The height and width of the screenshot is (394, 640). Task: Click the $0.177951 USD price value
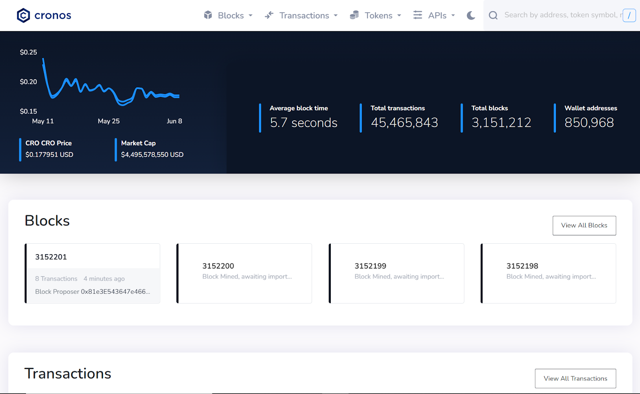coord(49,155)
